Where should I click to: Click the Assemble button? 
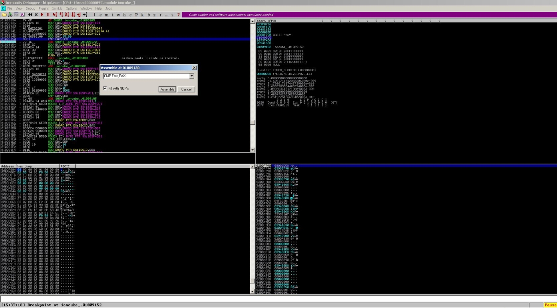pos(167,89)
